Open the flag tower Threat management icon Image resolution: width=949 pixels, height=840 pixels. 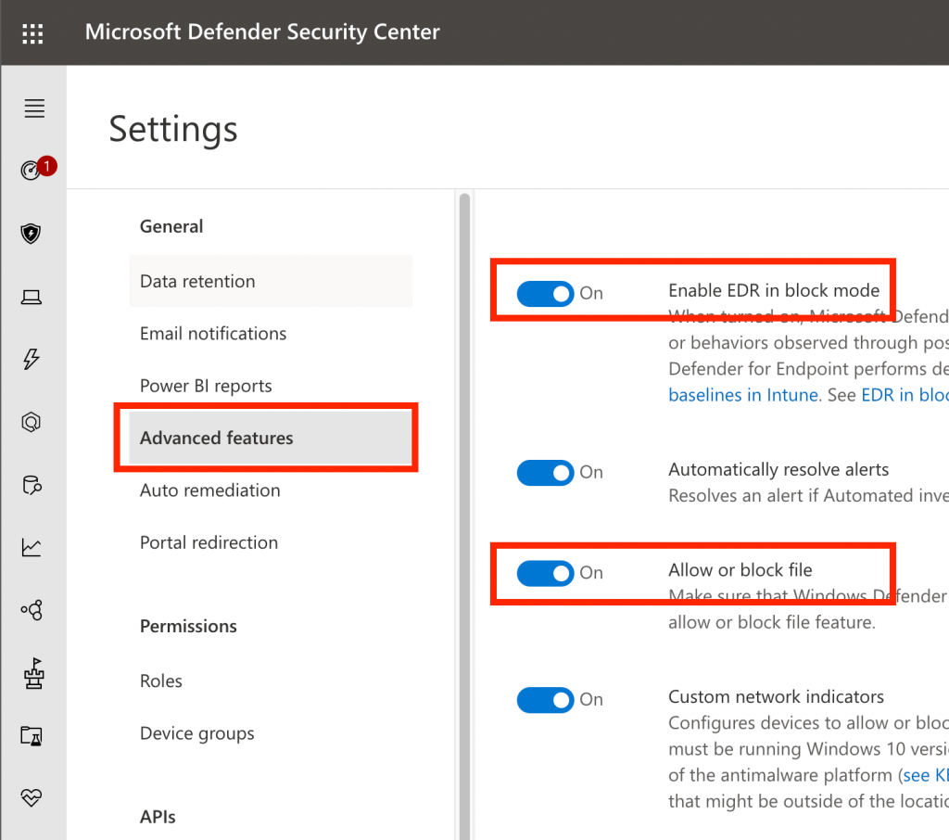[34, 673]
